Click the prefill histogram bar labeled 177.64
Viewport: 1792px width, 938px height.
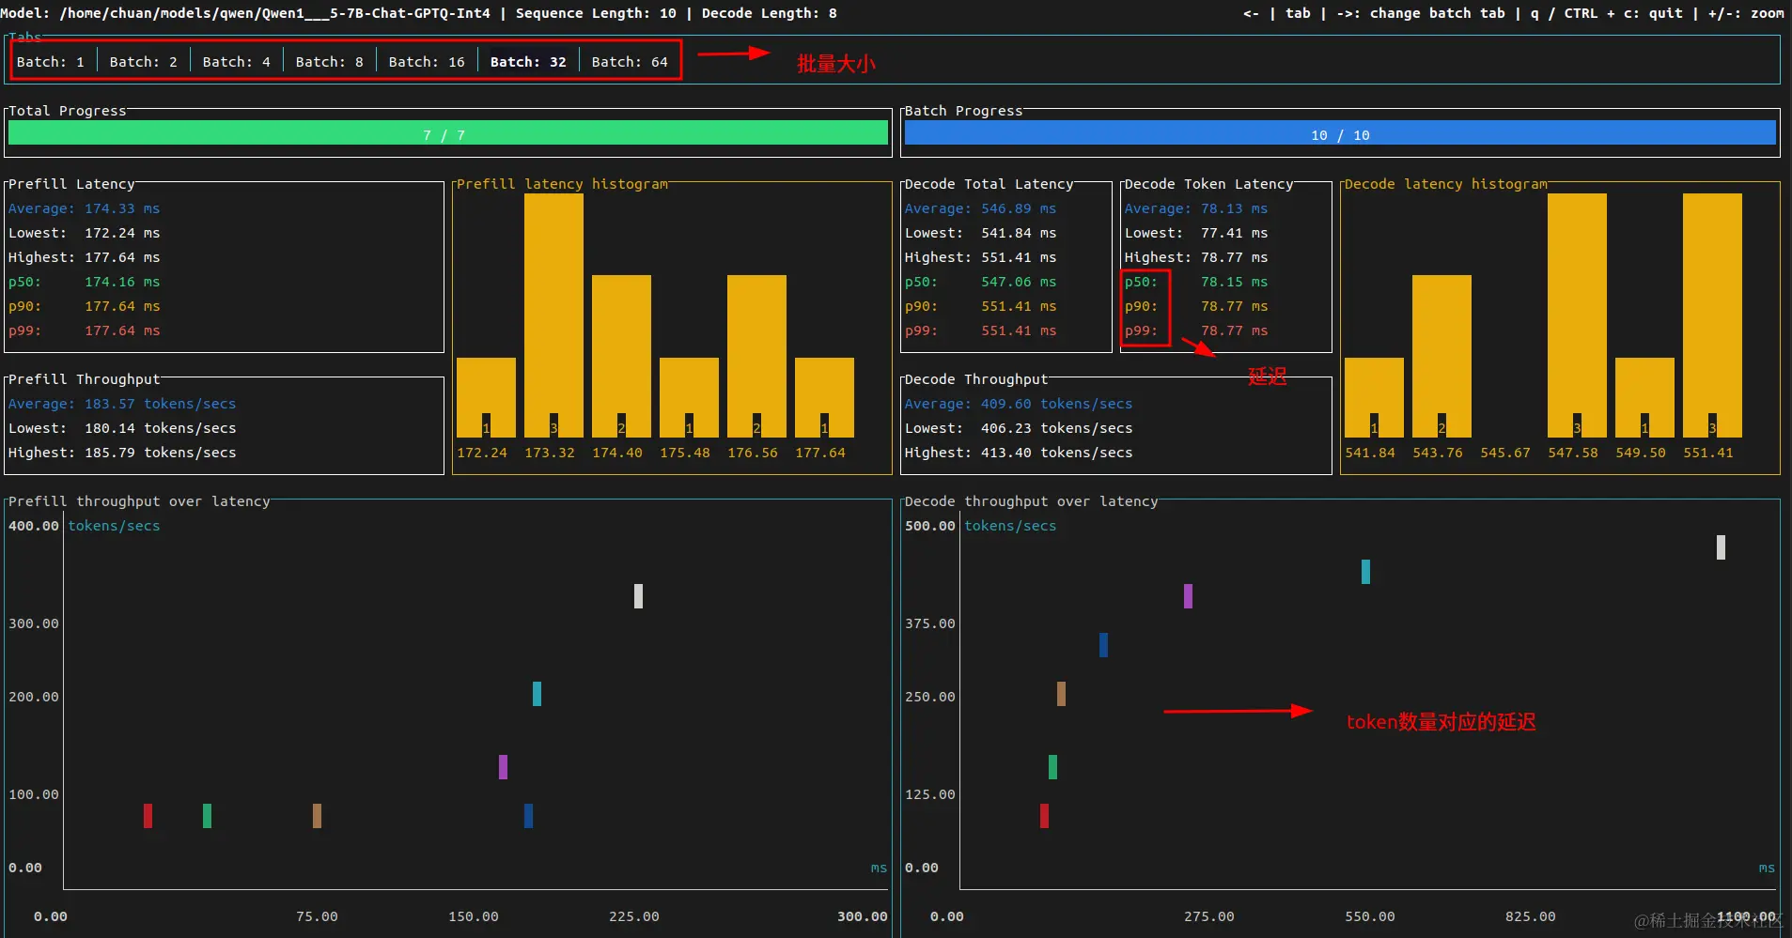[824, 397]
